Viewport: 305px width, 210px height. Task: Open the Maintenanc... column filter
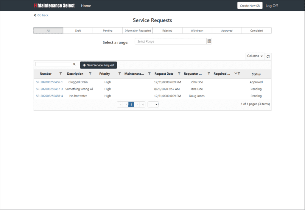pos(150,73)
